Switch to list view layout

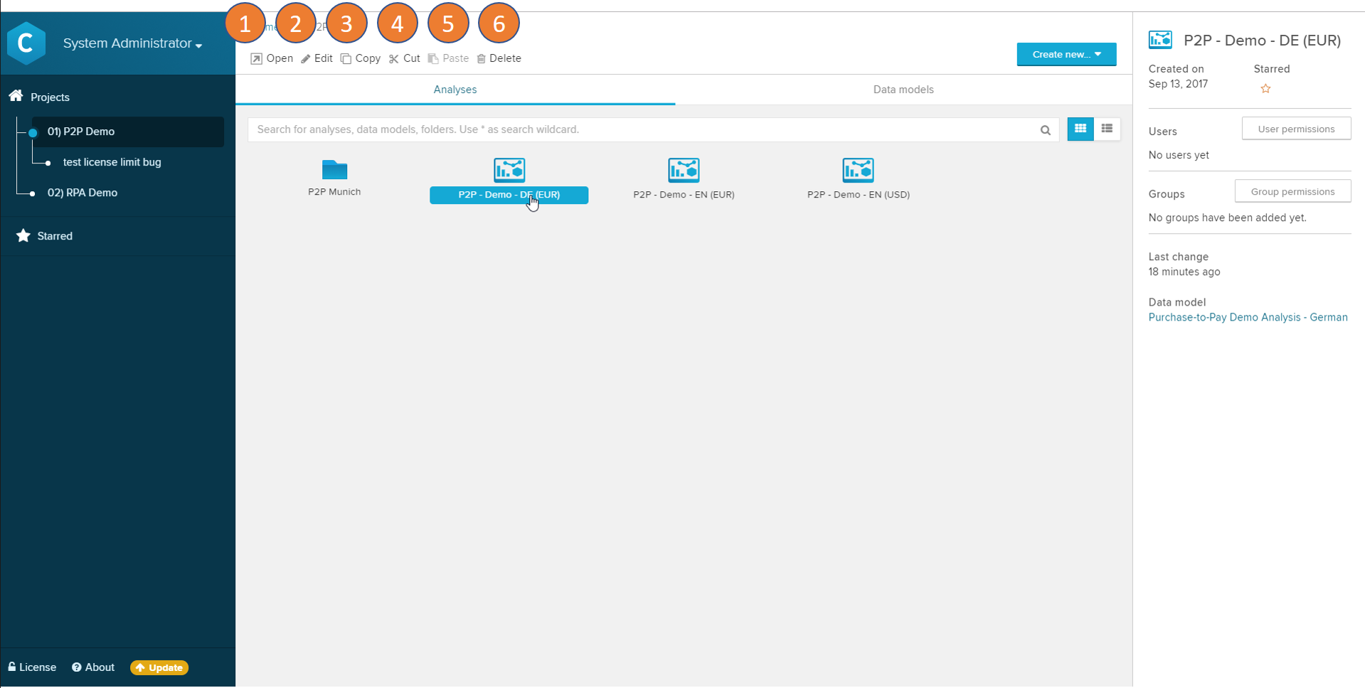coord(1107,129)
